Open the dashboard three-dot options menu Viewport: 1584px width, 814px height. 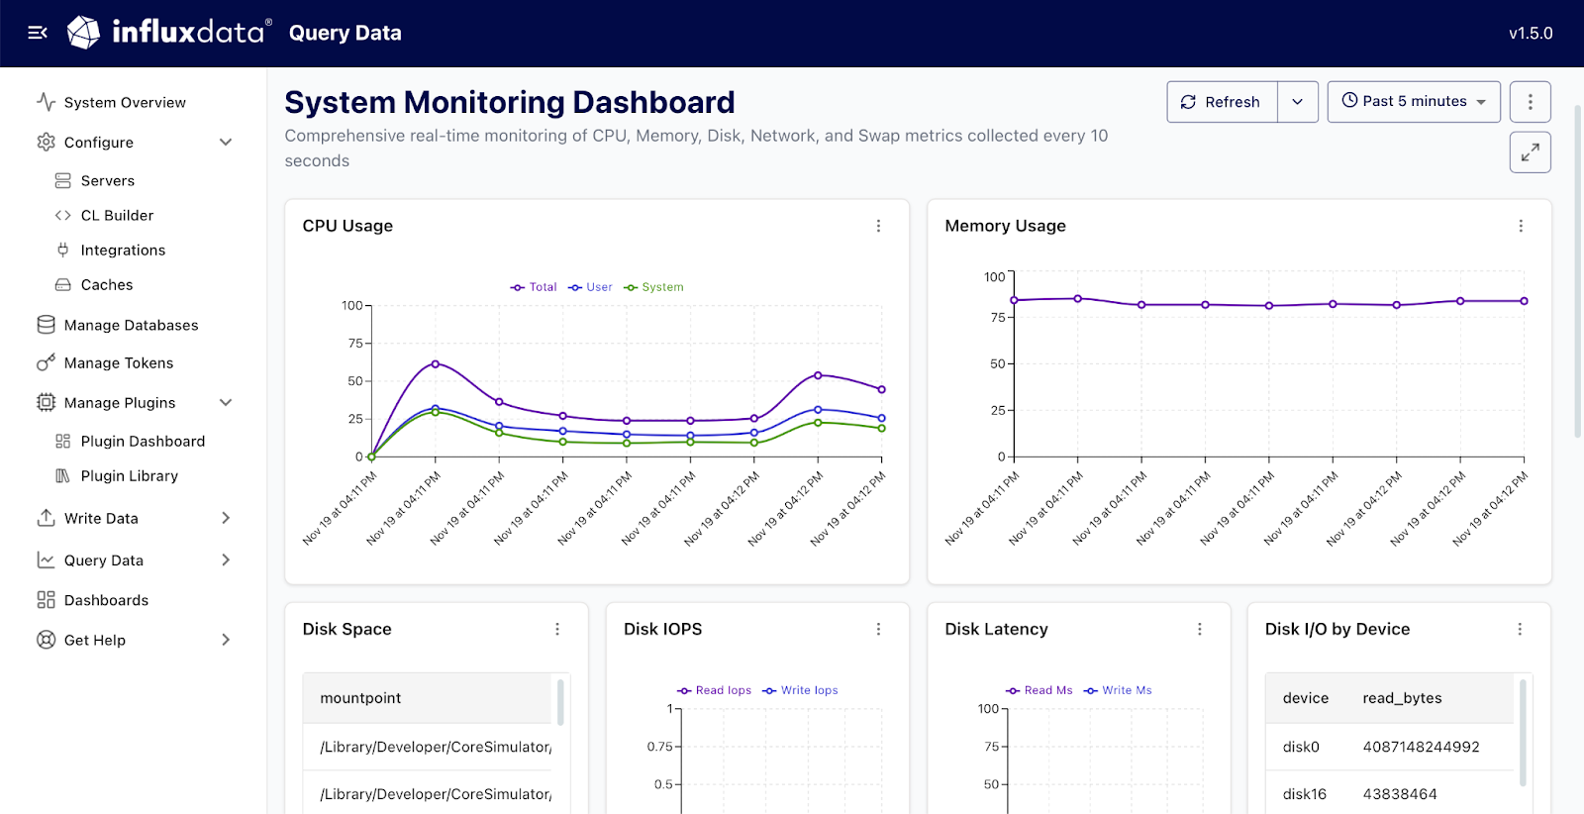pyautogui.click(x=1530, y=102)
